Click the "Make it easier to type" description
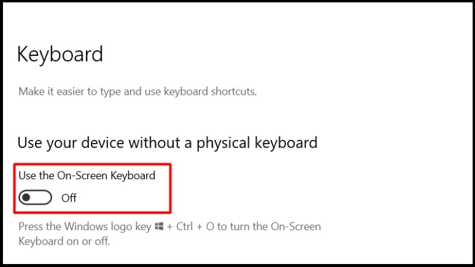Image resolution: width=475 pixels, height=267 pixels. click(138, 91)
